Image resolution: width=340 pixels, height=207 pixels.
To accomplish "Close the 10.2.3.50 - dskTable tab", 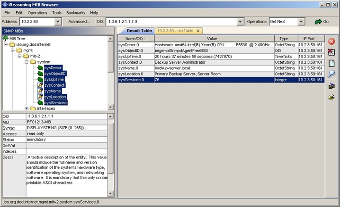I will pos(198,31).
